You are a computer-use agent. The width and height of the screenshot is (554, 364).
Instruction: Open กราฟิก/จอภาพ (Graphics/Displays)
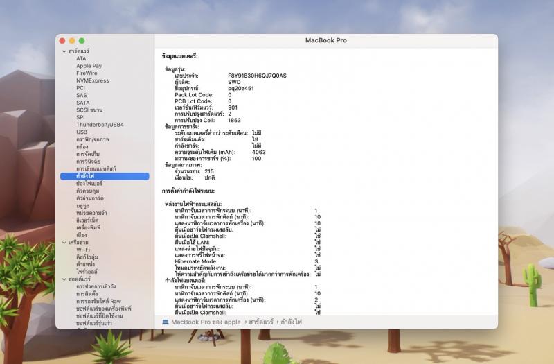(93, 139)
